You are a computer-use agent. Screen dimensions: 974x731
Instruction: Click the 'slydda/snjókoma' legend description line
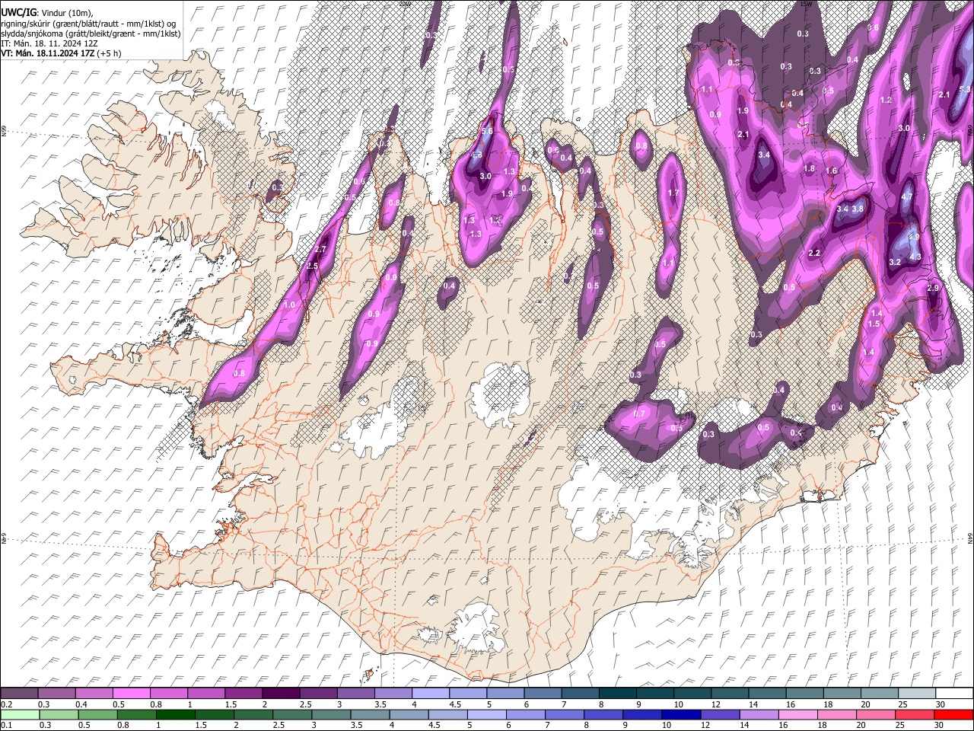point(91,34)
